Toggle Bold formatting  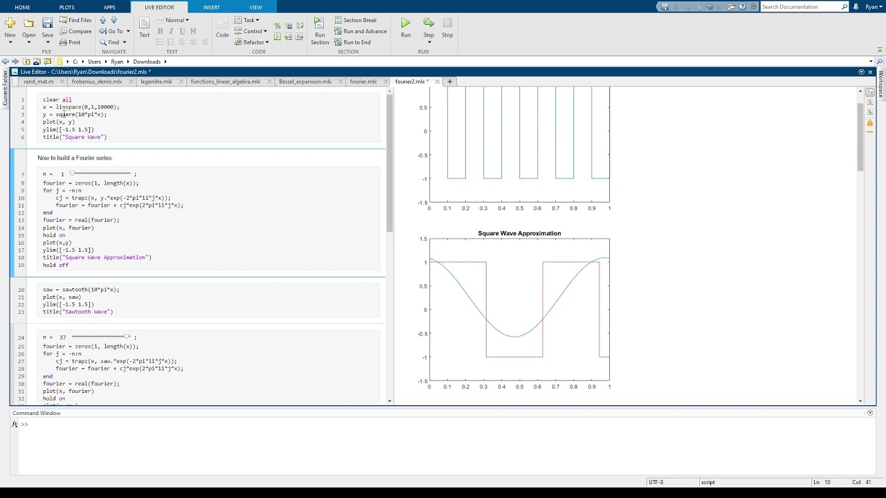click(160, 31)
